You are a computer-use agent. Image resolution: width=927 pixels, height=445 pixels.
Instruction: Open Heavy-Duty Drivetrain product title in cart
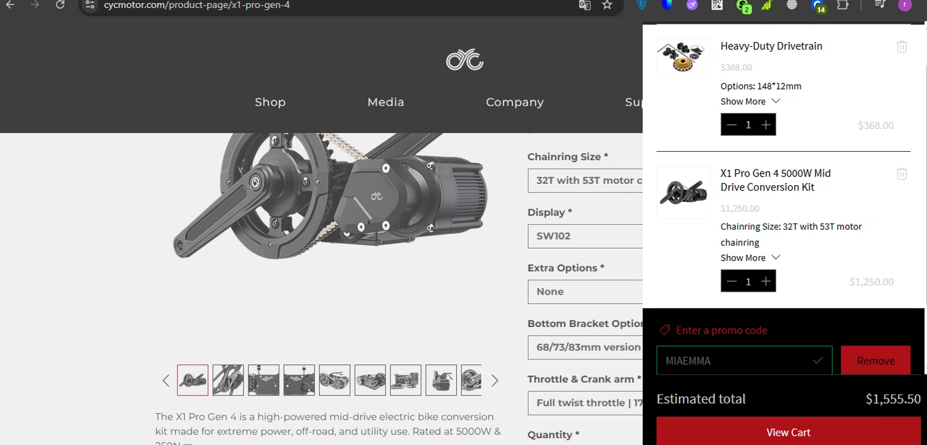point(771,46)
